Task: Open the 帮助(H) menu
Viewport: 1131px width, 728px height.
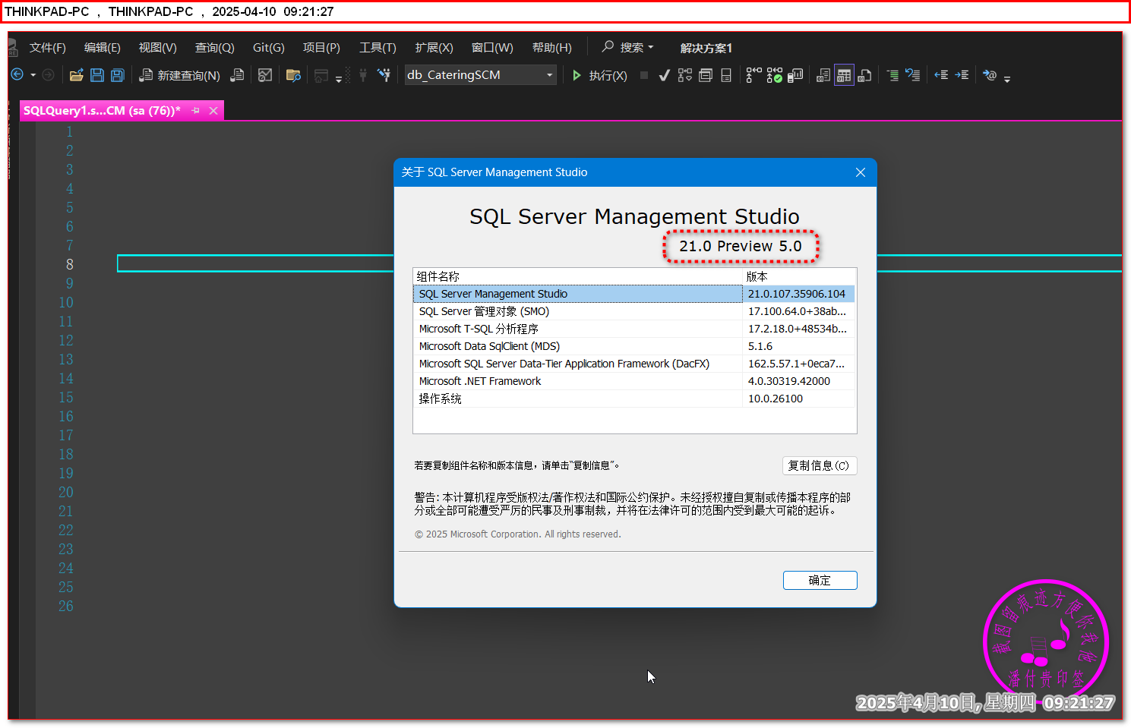Action: click(552, 47)
